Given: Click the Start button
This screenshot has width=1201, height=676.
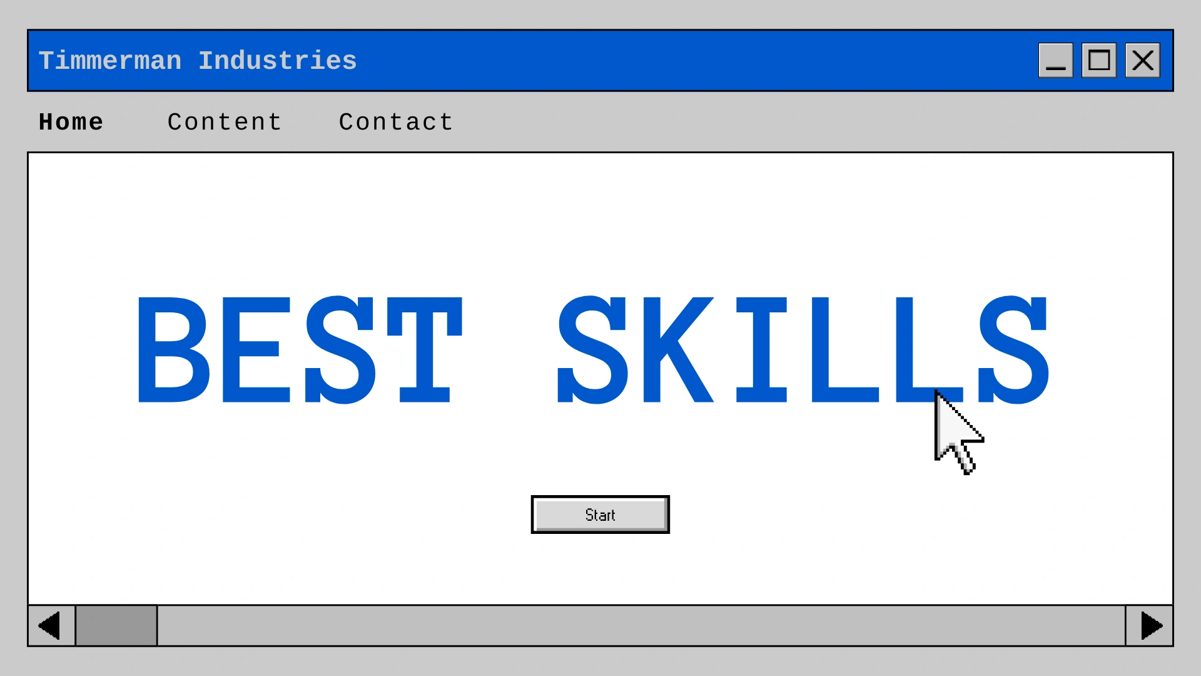Looking at the screenshot, I should click(600, 515).
